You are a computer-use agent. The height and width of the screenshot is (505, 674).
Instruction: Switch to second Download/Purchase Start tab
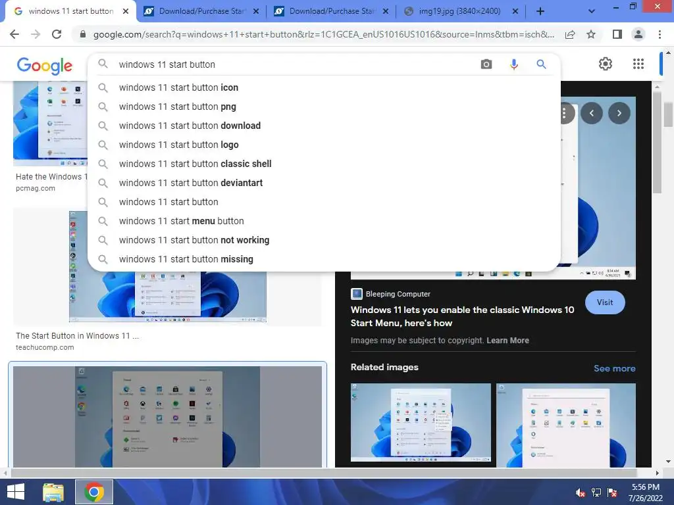coord(330,11)
